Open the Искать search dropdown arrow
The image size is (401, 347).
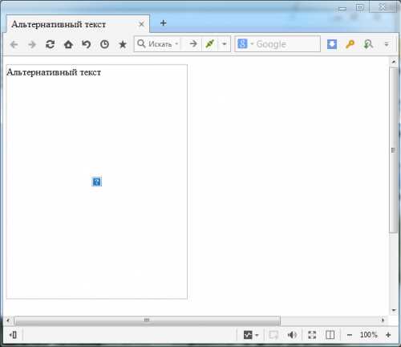click(x=176, y=44)
